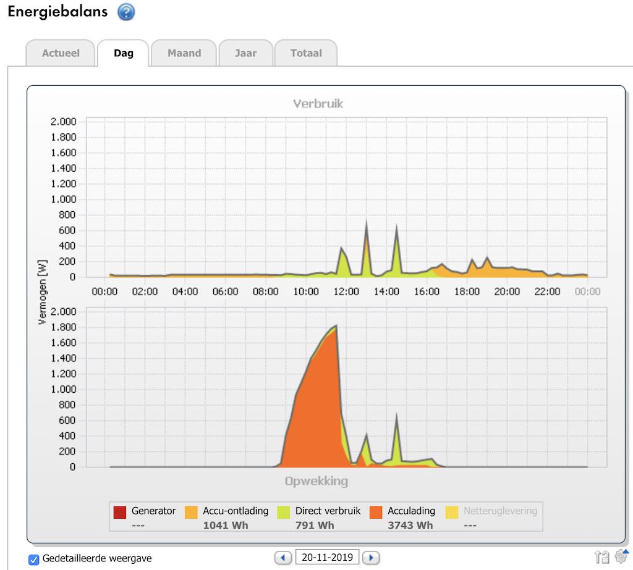
Task: Open the Jaar tab
Action: pos(245,53)
